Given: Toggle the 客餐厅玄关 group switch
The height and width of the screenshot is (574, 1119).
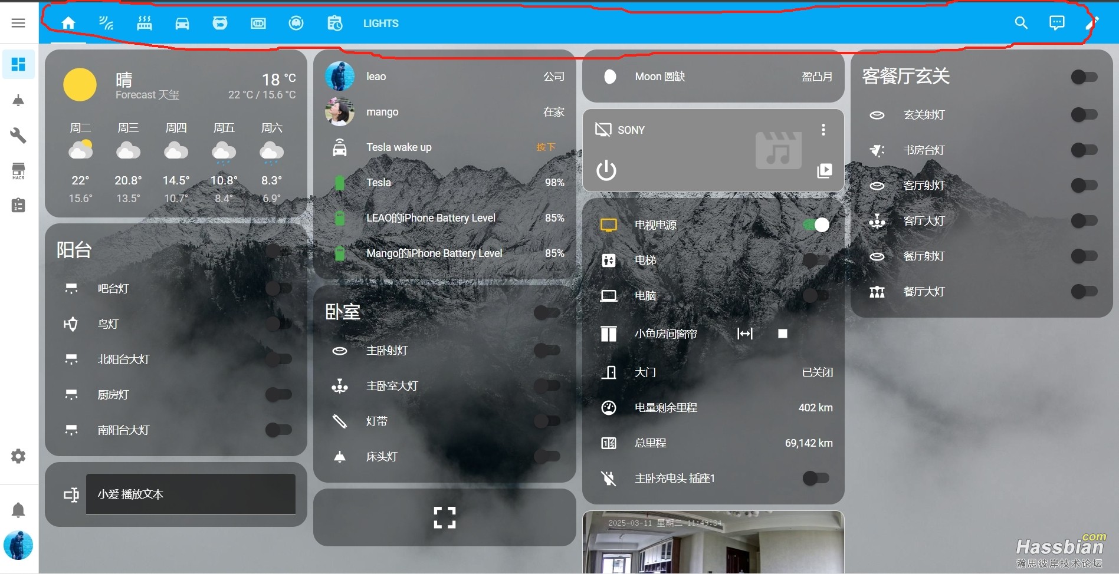Looking at the screenshot, I should point(1084,77).
